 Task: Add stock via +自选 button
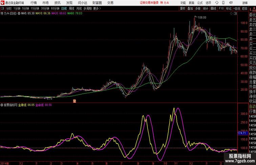click(x=237, y=8)
